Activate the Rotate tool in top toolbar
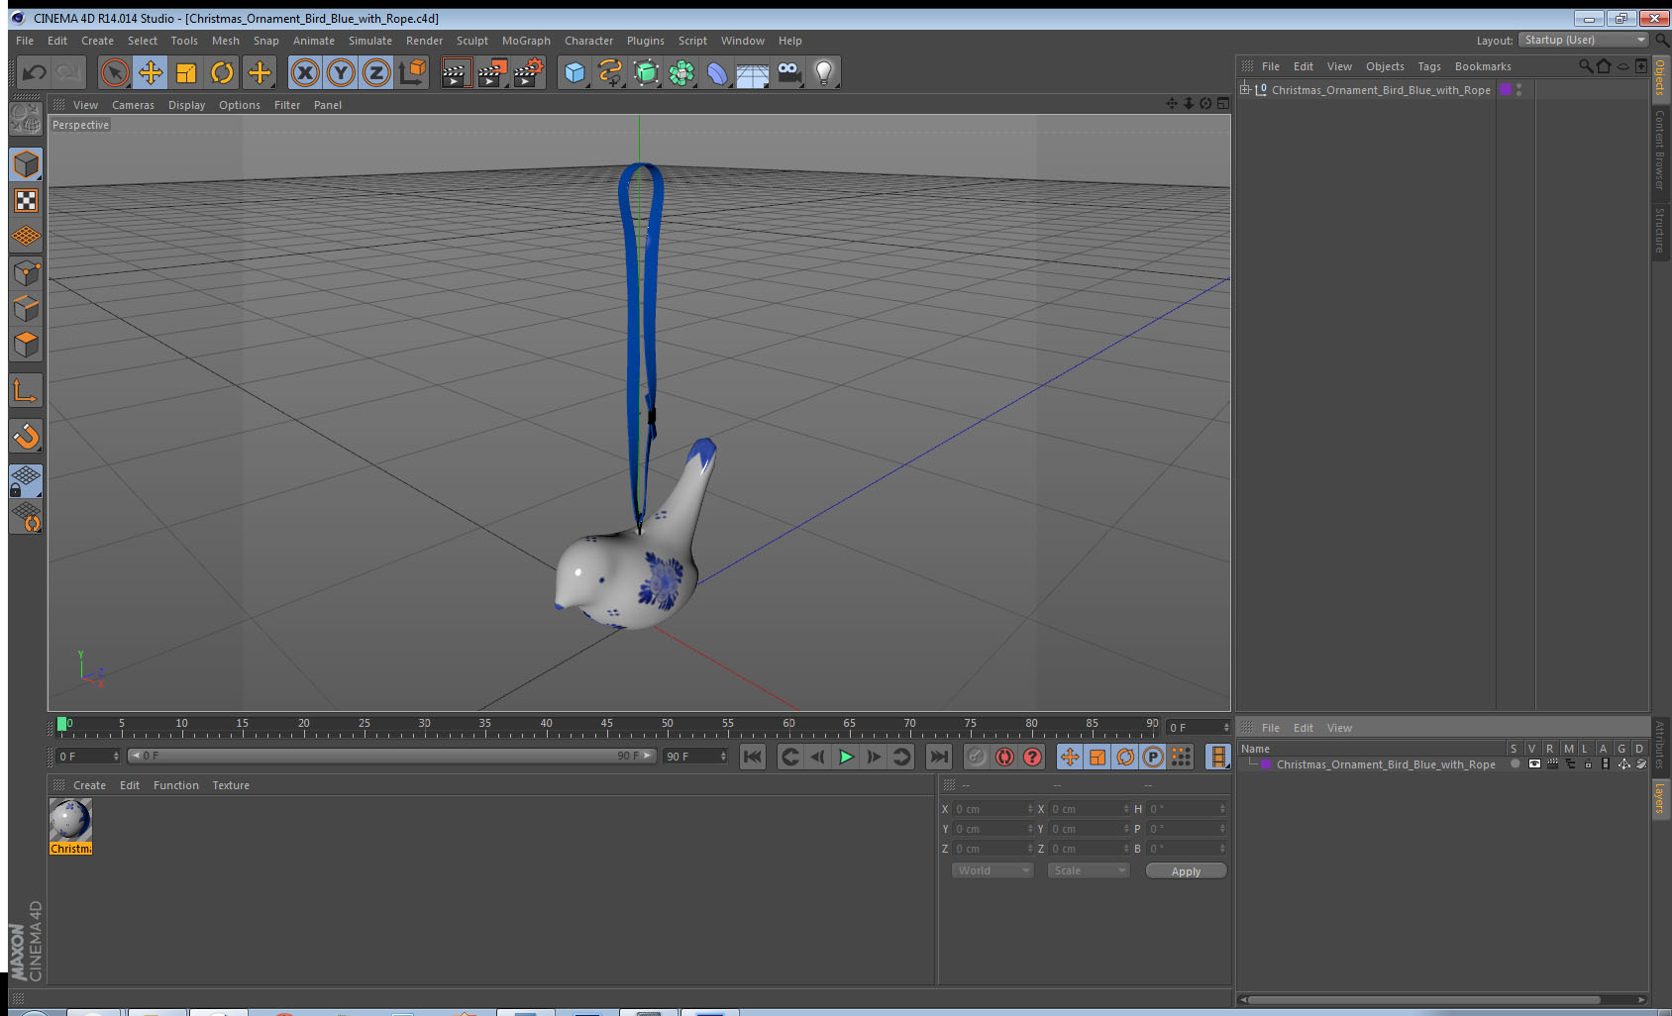The width and height of the screenshot is (1672, 1016). tap(222, 72)
